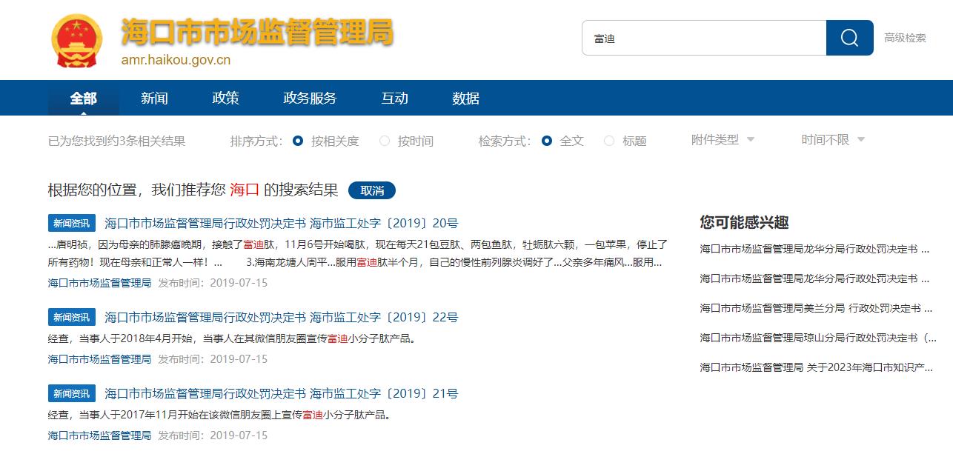Click the magnifying glass search button

849,38
